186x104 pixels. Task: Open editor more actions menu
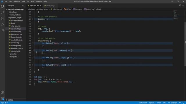coord(183,5)
